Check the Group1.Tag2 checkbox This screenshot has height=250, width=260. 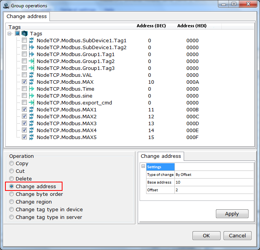[25, 61]
